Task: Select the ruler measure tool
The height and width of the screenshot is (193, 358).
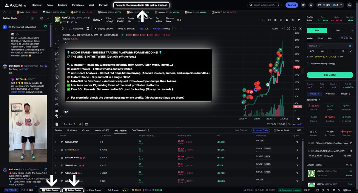Action: coord(57,85)
